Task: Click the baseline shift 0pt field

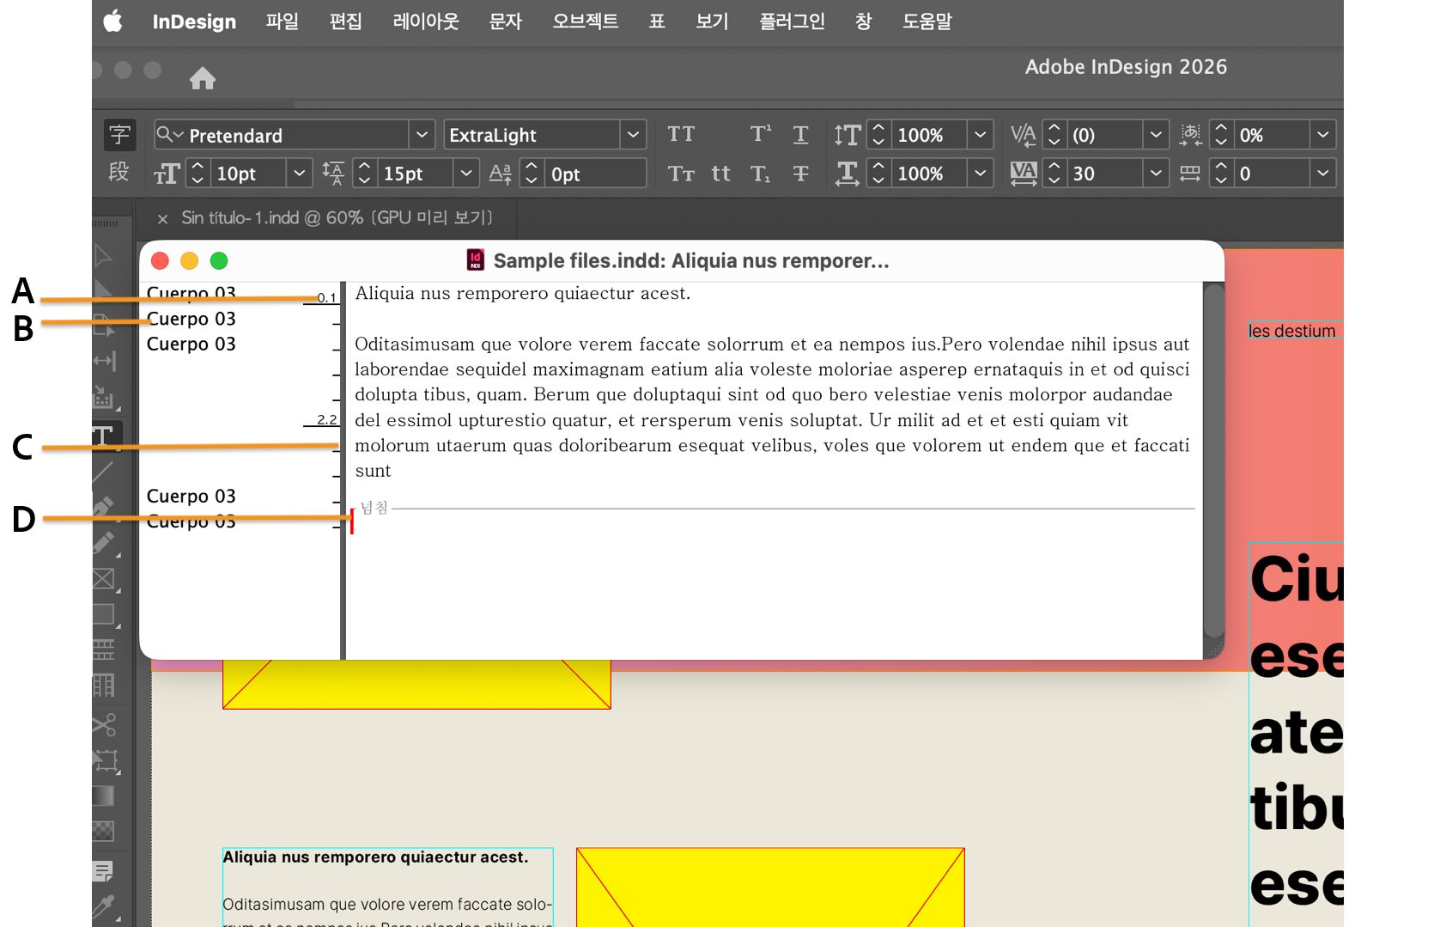Action: coord(596,174)
